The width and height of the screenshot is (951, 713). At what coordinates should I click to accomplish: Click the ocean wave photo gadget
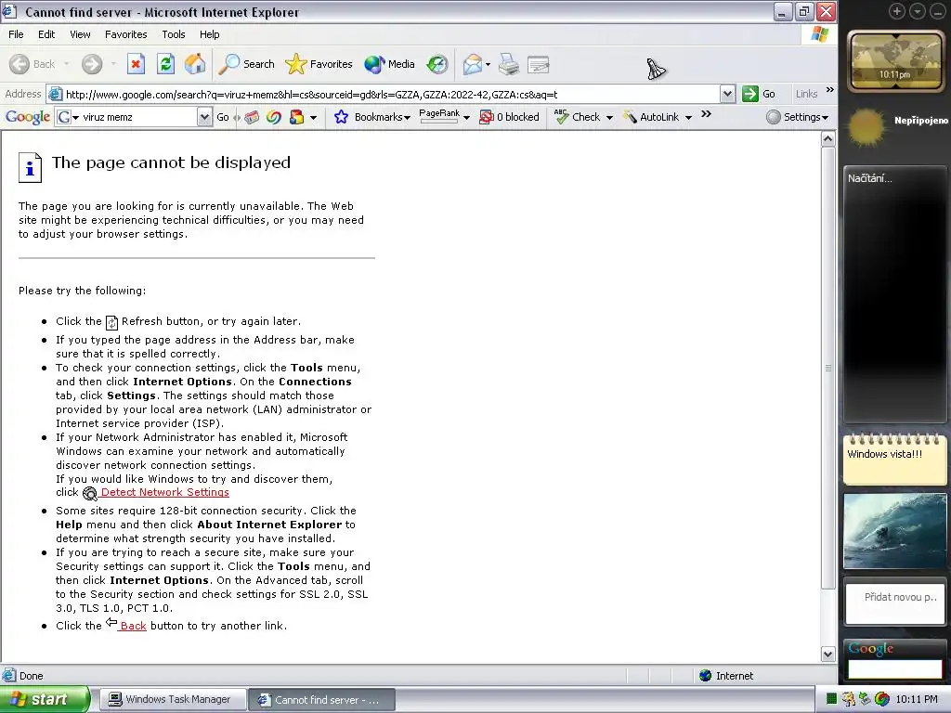[x=895, y=531]
